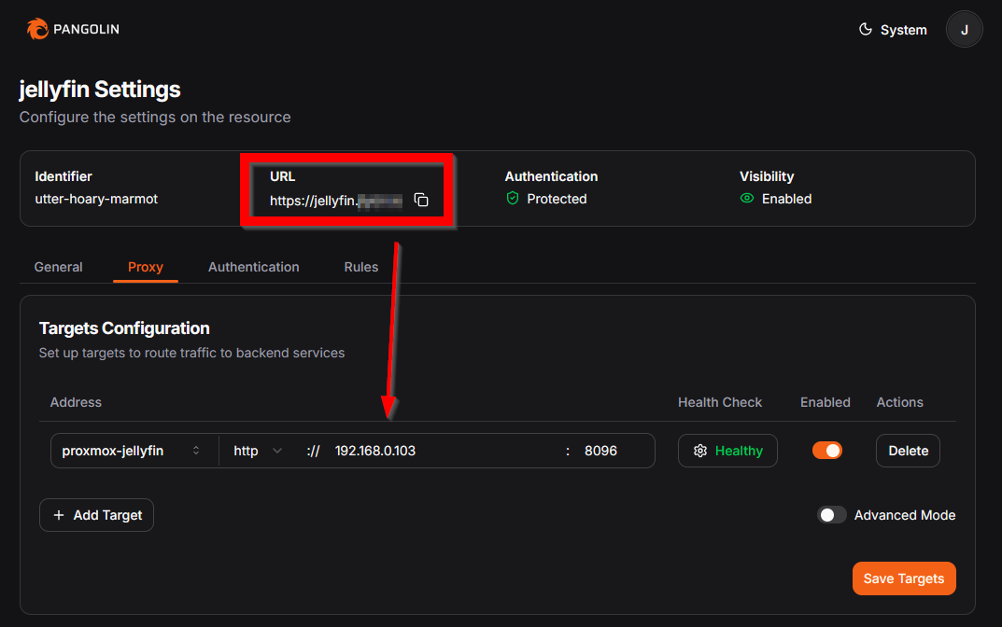Expand the http protocol dropdown
This screenshot has height=627, width=1002.
[x=258, y=451]
